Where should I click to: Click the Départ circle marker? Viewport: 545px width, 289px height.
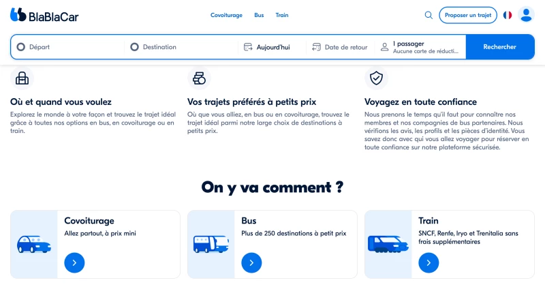pyautogui.click(x=21, y=47)
